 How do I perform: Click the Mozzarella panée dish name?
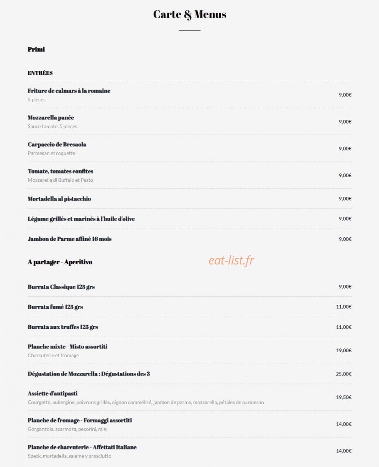51,118
